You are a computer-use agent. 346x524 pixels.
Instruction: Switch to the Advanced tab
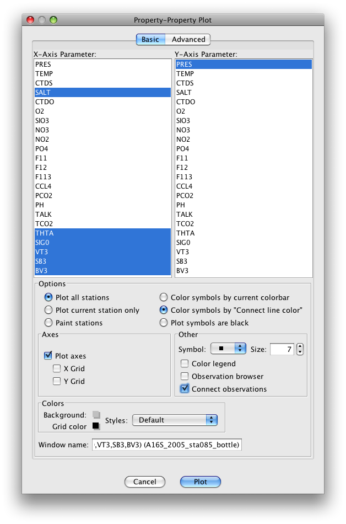pos(188,39)
